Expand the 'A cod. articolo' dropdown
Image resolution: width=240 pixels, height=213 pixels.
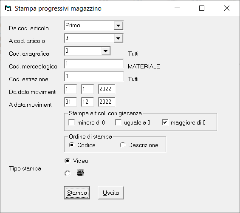(x=119, y=38)
